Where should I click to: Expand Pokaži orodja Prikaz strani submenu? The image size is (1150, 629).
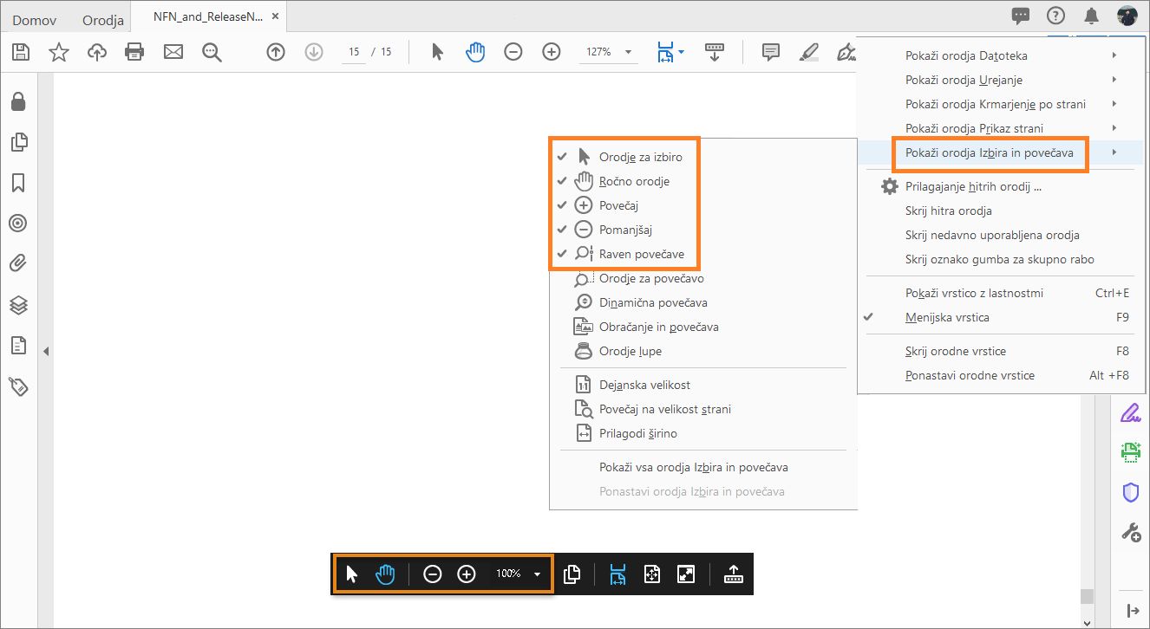tap(1001, 128)
